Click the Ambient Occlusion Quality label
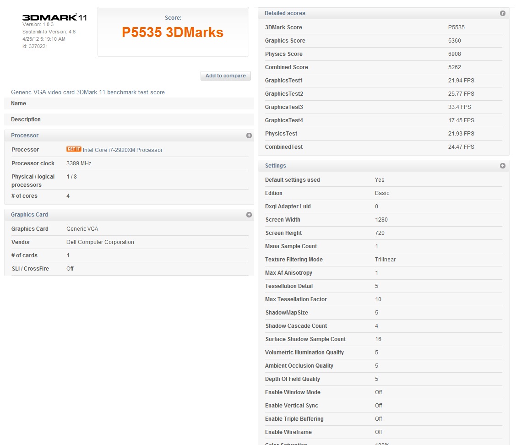Viewport: 527px width, 445px height. click(x=299, y=366)
